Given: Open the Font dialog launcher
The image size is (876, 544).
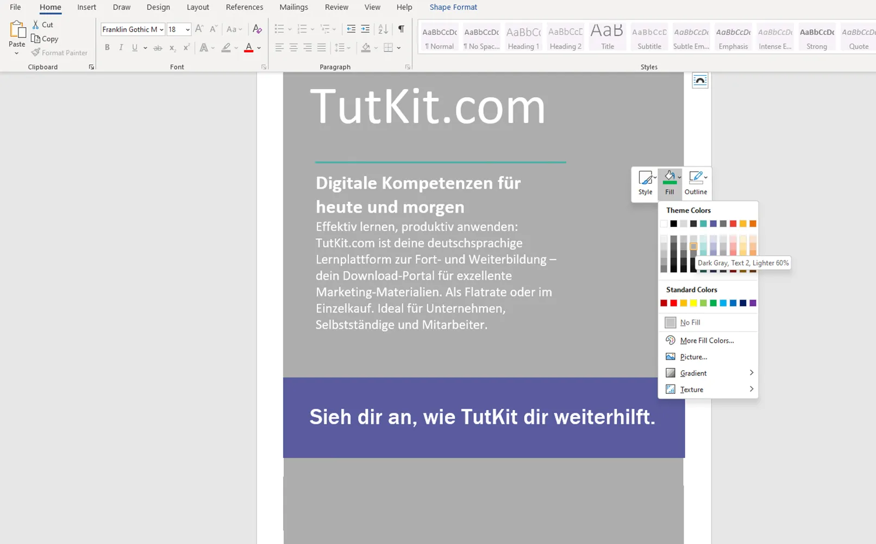Looking at the screenshot, I should pos(264,67).
